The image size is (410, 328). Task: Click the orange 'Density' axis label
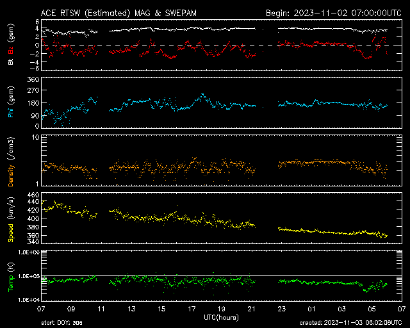coord(11,176)
